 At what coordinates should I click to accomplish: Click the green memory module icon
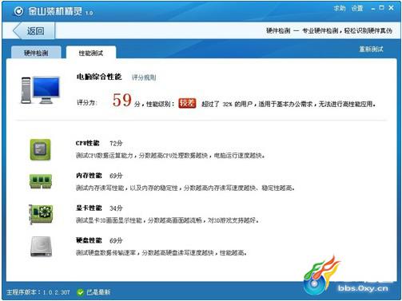click(41, 181)
